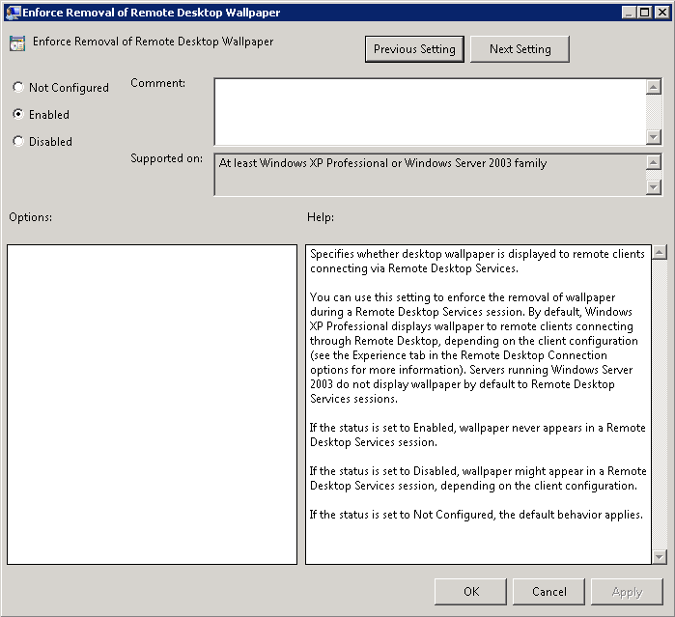This screenshot has width=675, height=617.
Task: Close the dialog with the X button
Action: (x=661, y=13)
